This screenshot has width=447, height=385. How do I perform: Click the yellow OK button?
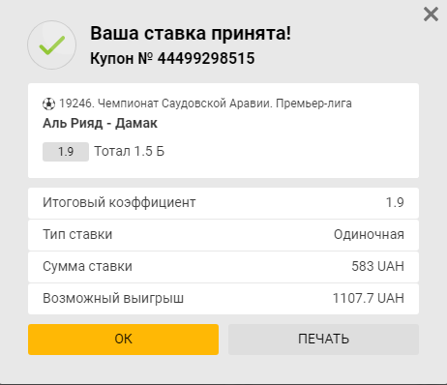point(123,340)
